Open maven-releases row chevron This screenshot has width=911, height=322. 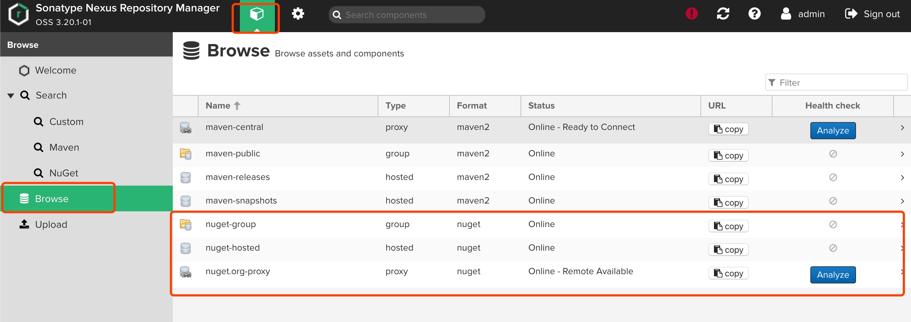click(x=902, y=178)
